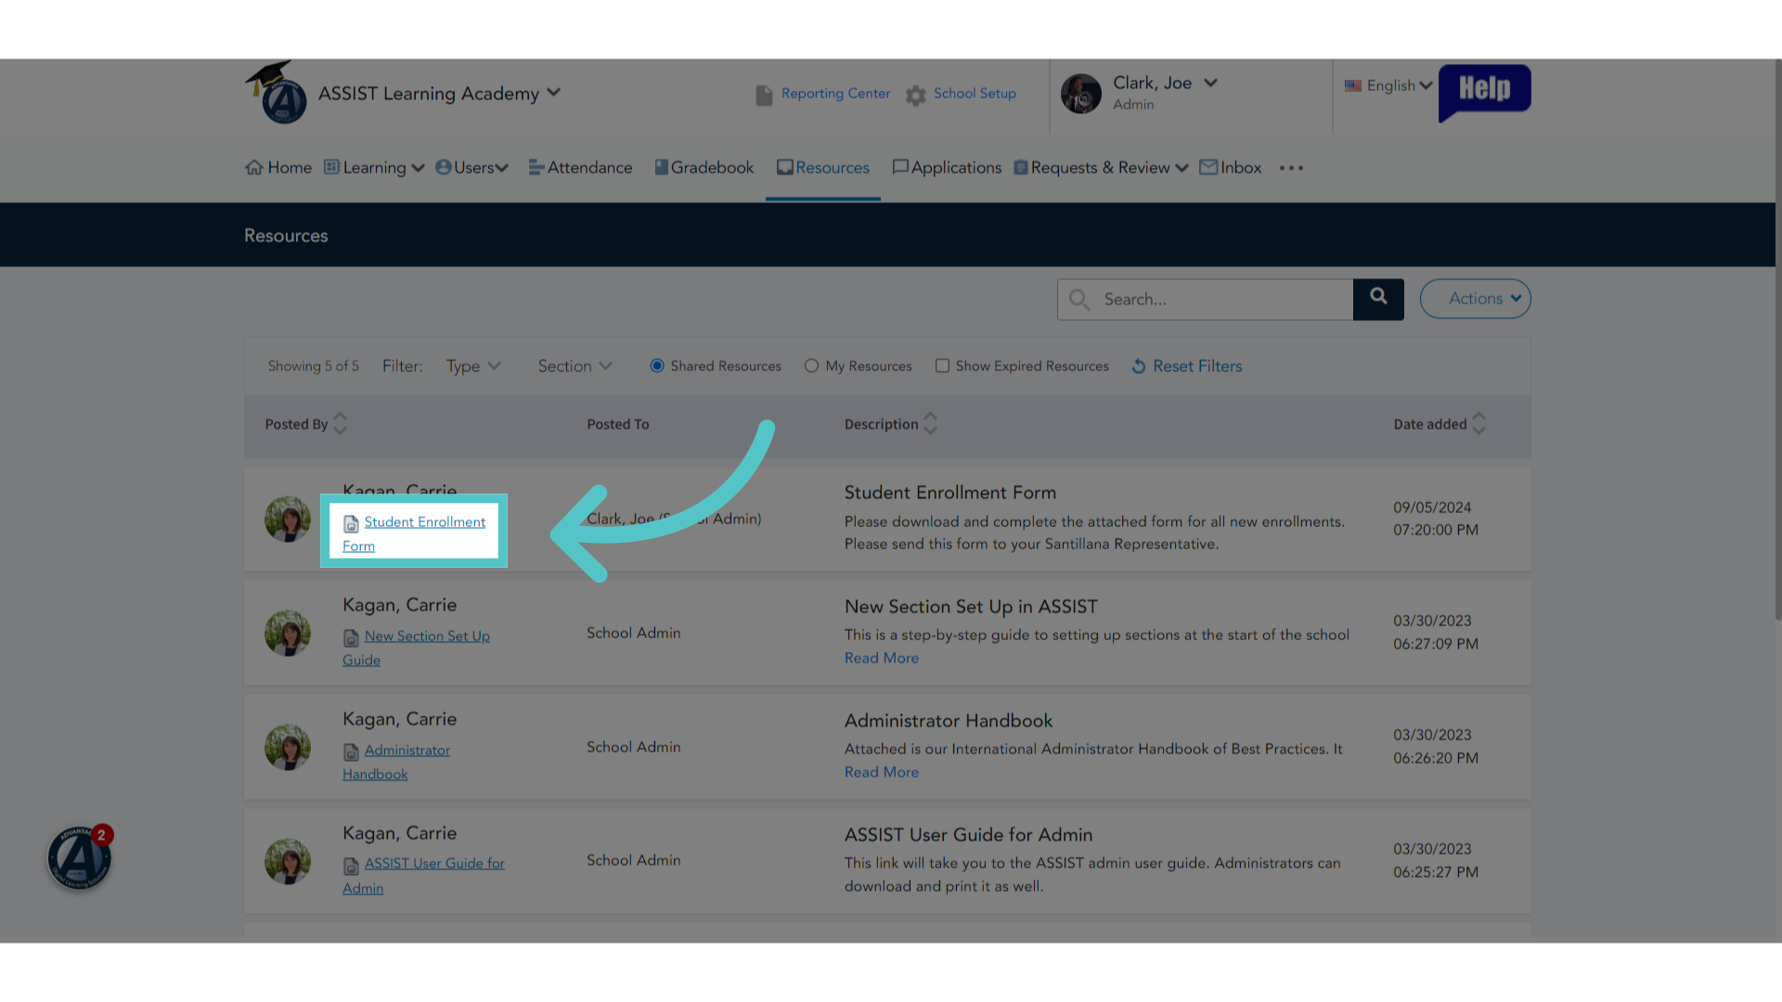Screen dimensions: 1782x1002
Task: Open the floating ASSIST badge with notifications
Action: pyautogui.click(x=80, y=857)
